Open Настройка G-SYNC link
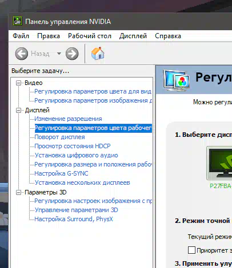 point(61,173)
